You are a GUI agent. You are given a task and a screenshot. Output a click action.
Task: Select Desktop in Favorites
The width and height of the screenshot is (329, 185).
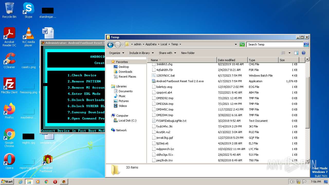(124, 67)
